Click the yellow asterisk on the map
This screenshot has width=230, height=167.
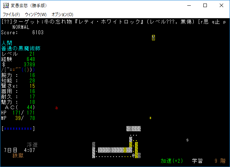coord(151,118)
